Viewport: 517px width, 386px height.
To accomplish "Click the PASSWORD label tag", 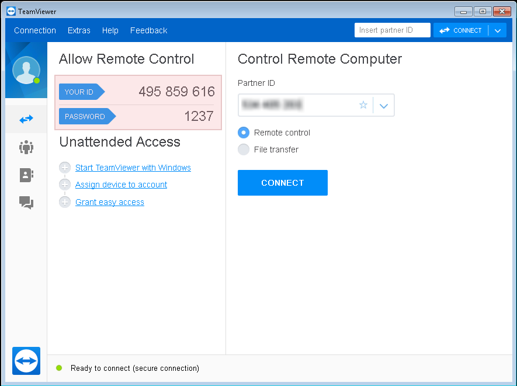I will tap(88, 116).
